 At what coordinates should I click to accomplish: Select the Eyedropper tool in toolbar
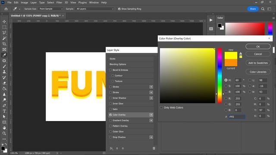(x=4, y=55)
